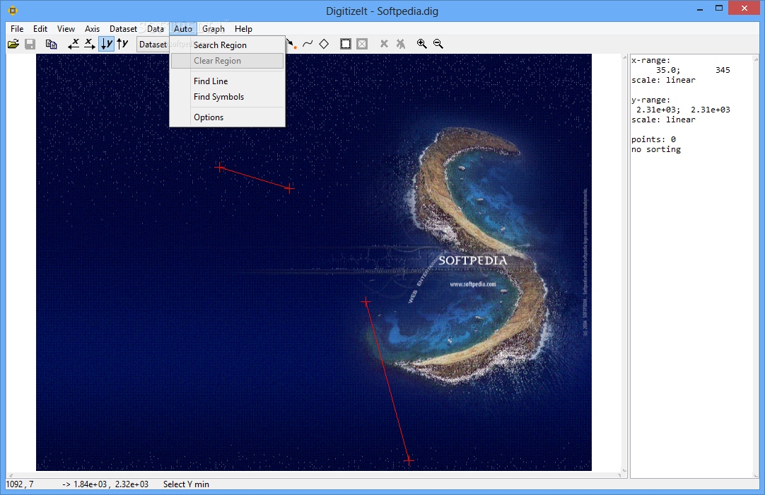Open the Graph menu
The width and height of the screenshot is (765, 495).
pyautogui.click(x=214, y=29)
